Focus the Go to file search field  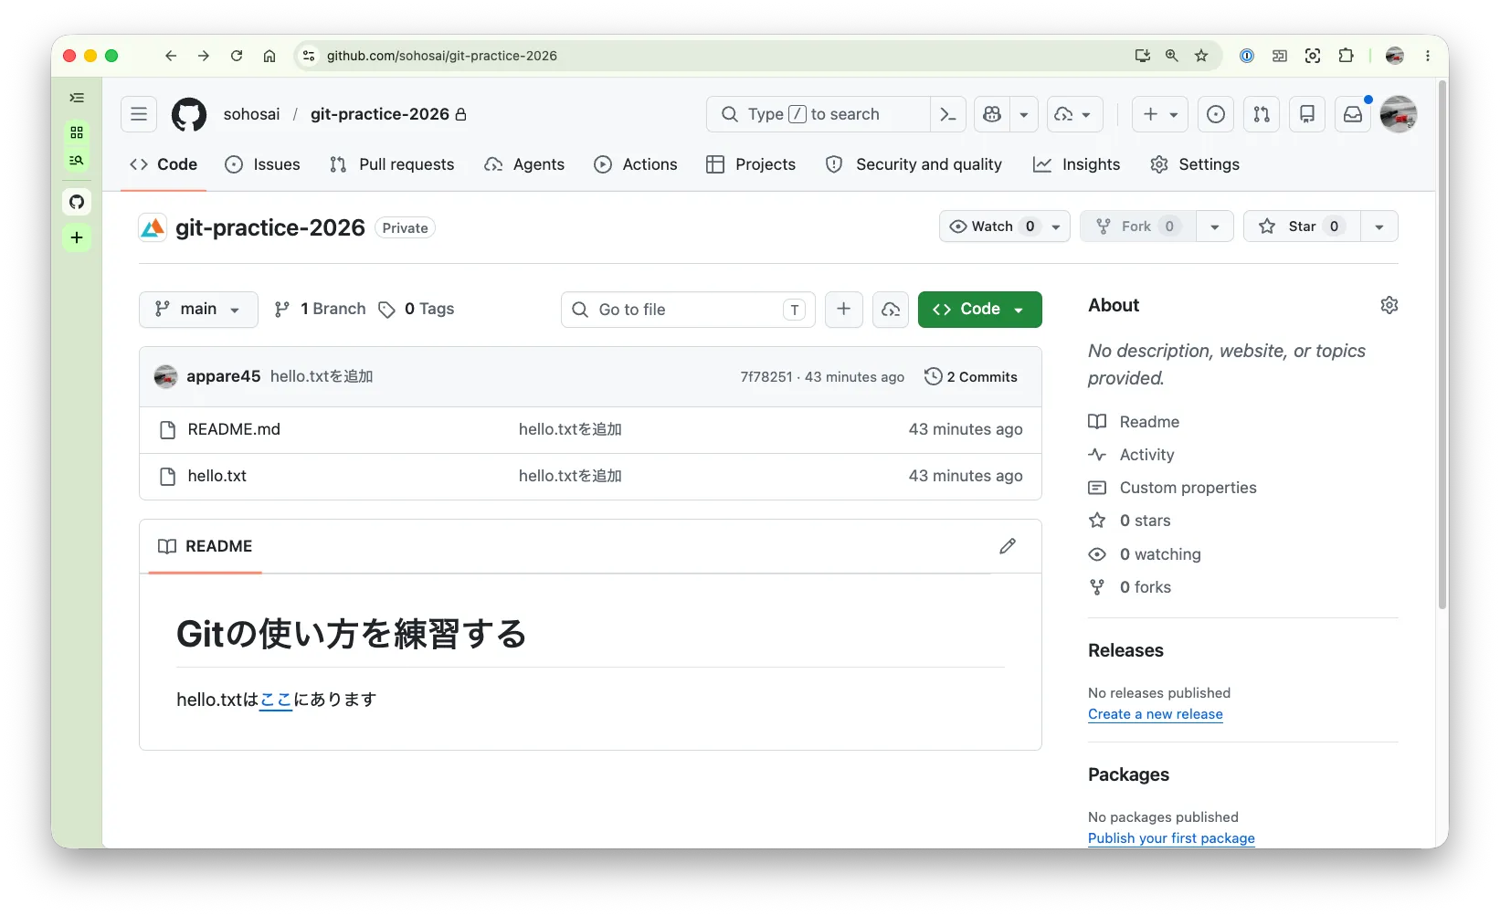click(x=688, y=310)
